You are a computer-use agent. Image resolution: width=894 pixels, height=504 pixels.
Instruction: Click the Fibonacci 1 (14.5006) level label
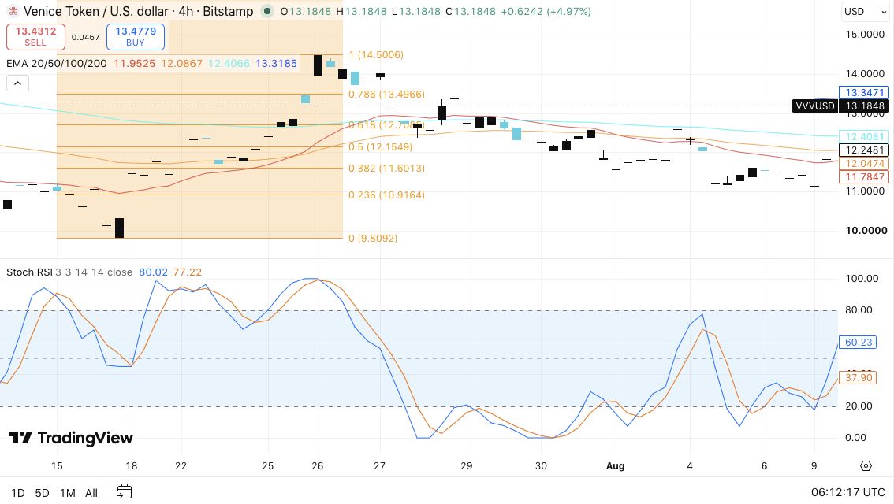point(376,54)
